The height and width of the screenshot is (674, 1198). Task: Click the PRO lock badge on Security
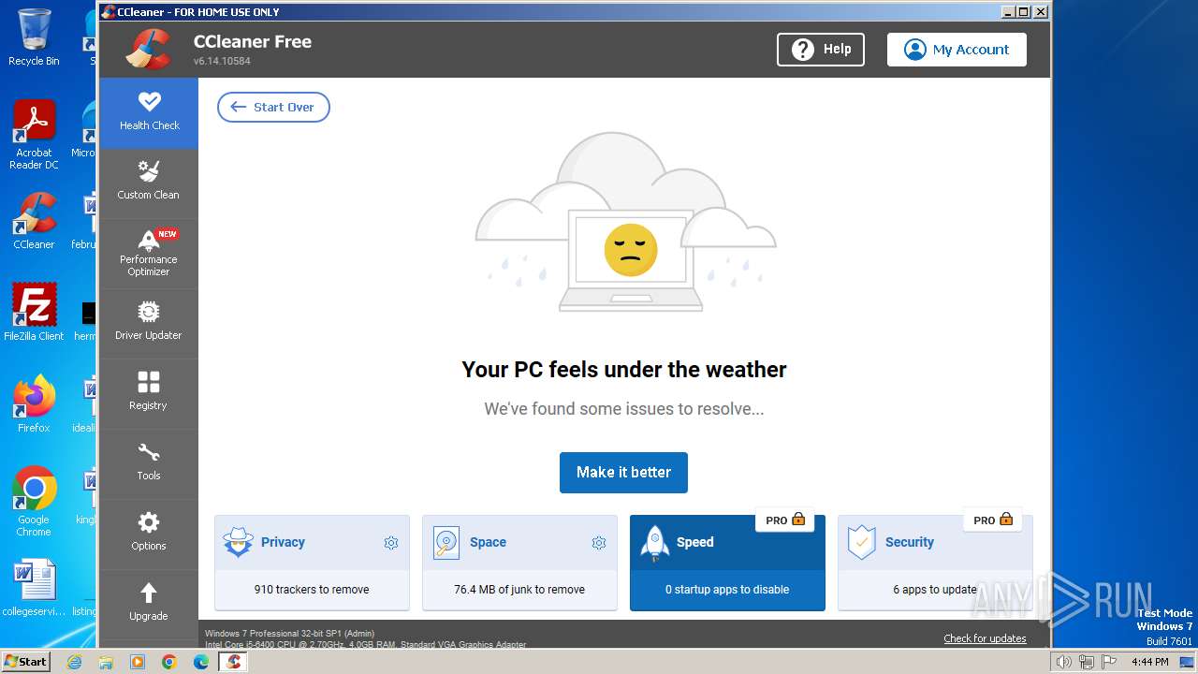993,520
